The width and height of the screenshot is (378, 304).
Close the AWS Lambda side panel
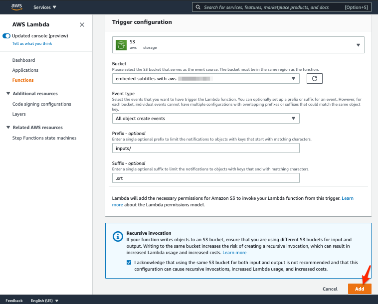[x=82, y=24]
